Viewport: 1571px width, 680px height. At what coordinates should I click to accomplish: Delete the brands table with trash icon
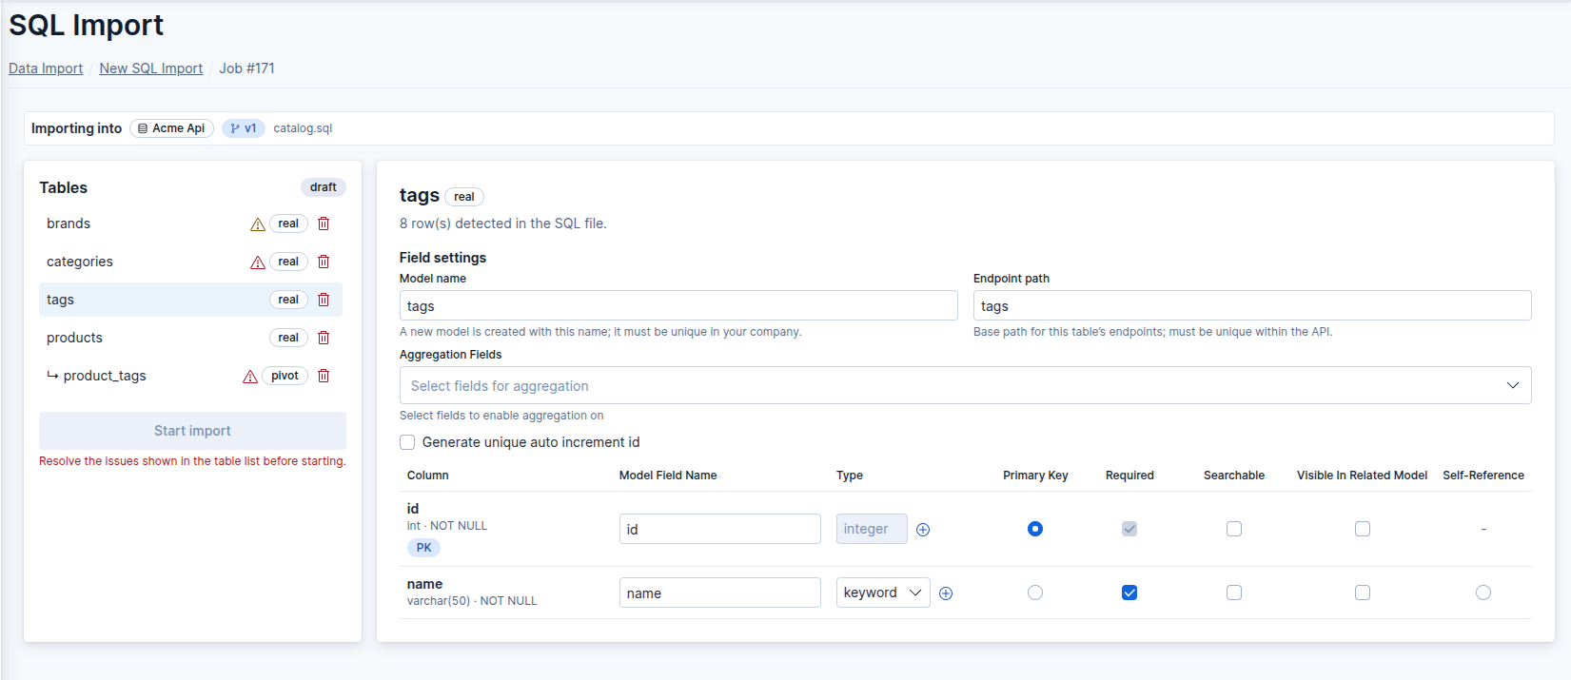(324, 223)
